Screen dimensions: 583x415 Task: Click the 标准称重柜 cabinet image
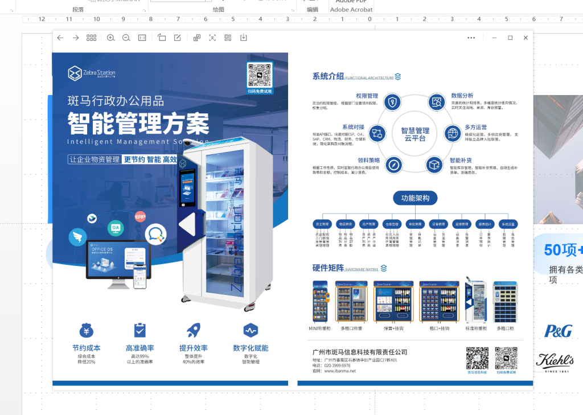[x=476, y=299]
